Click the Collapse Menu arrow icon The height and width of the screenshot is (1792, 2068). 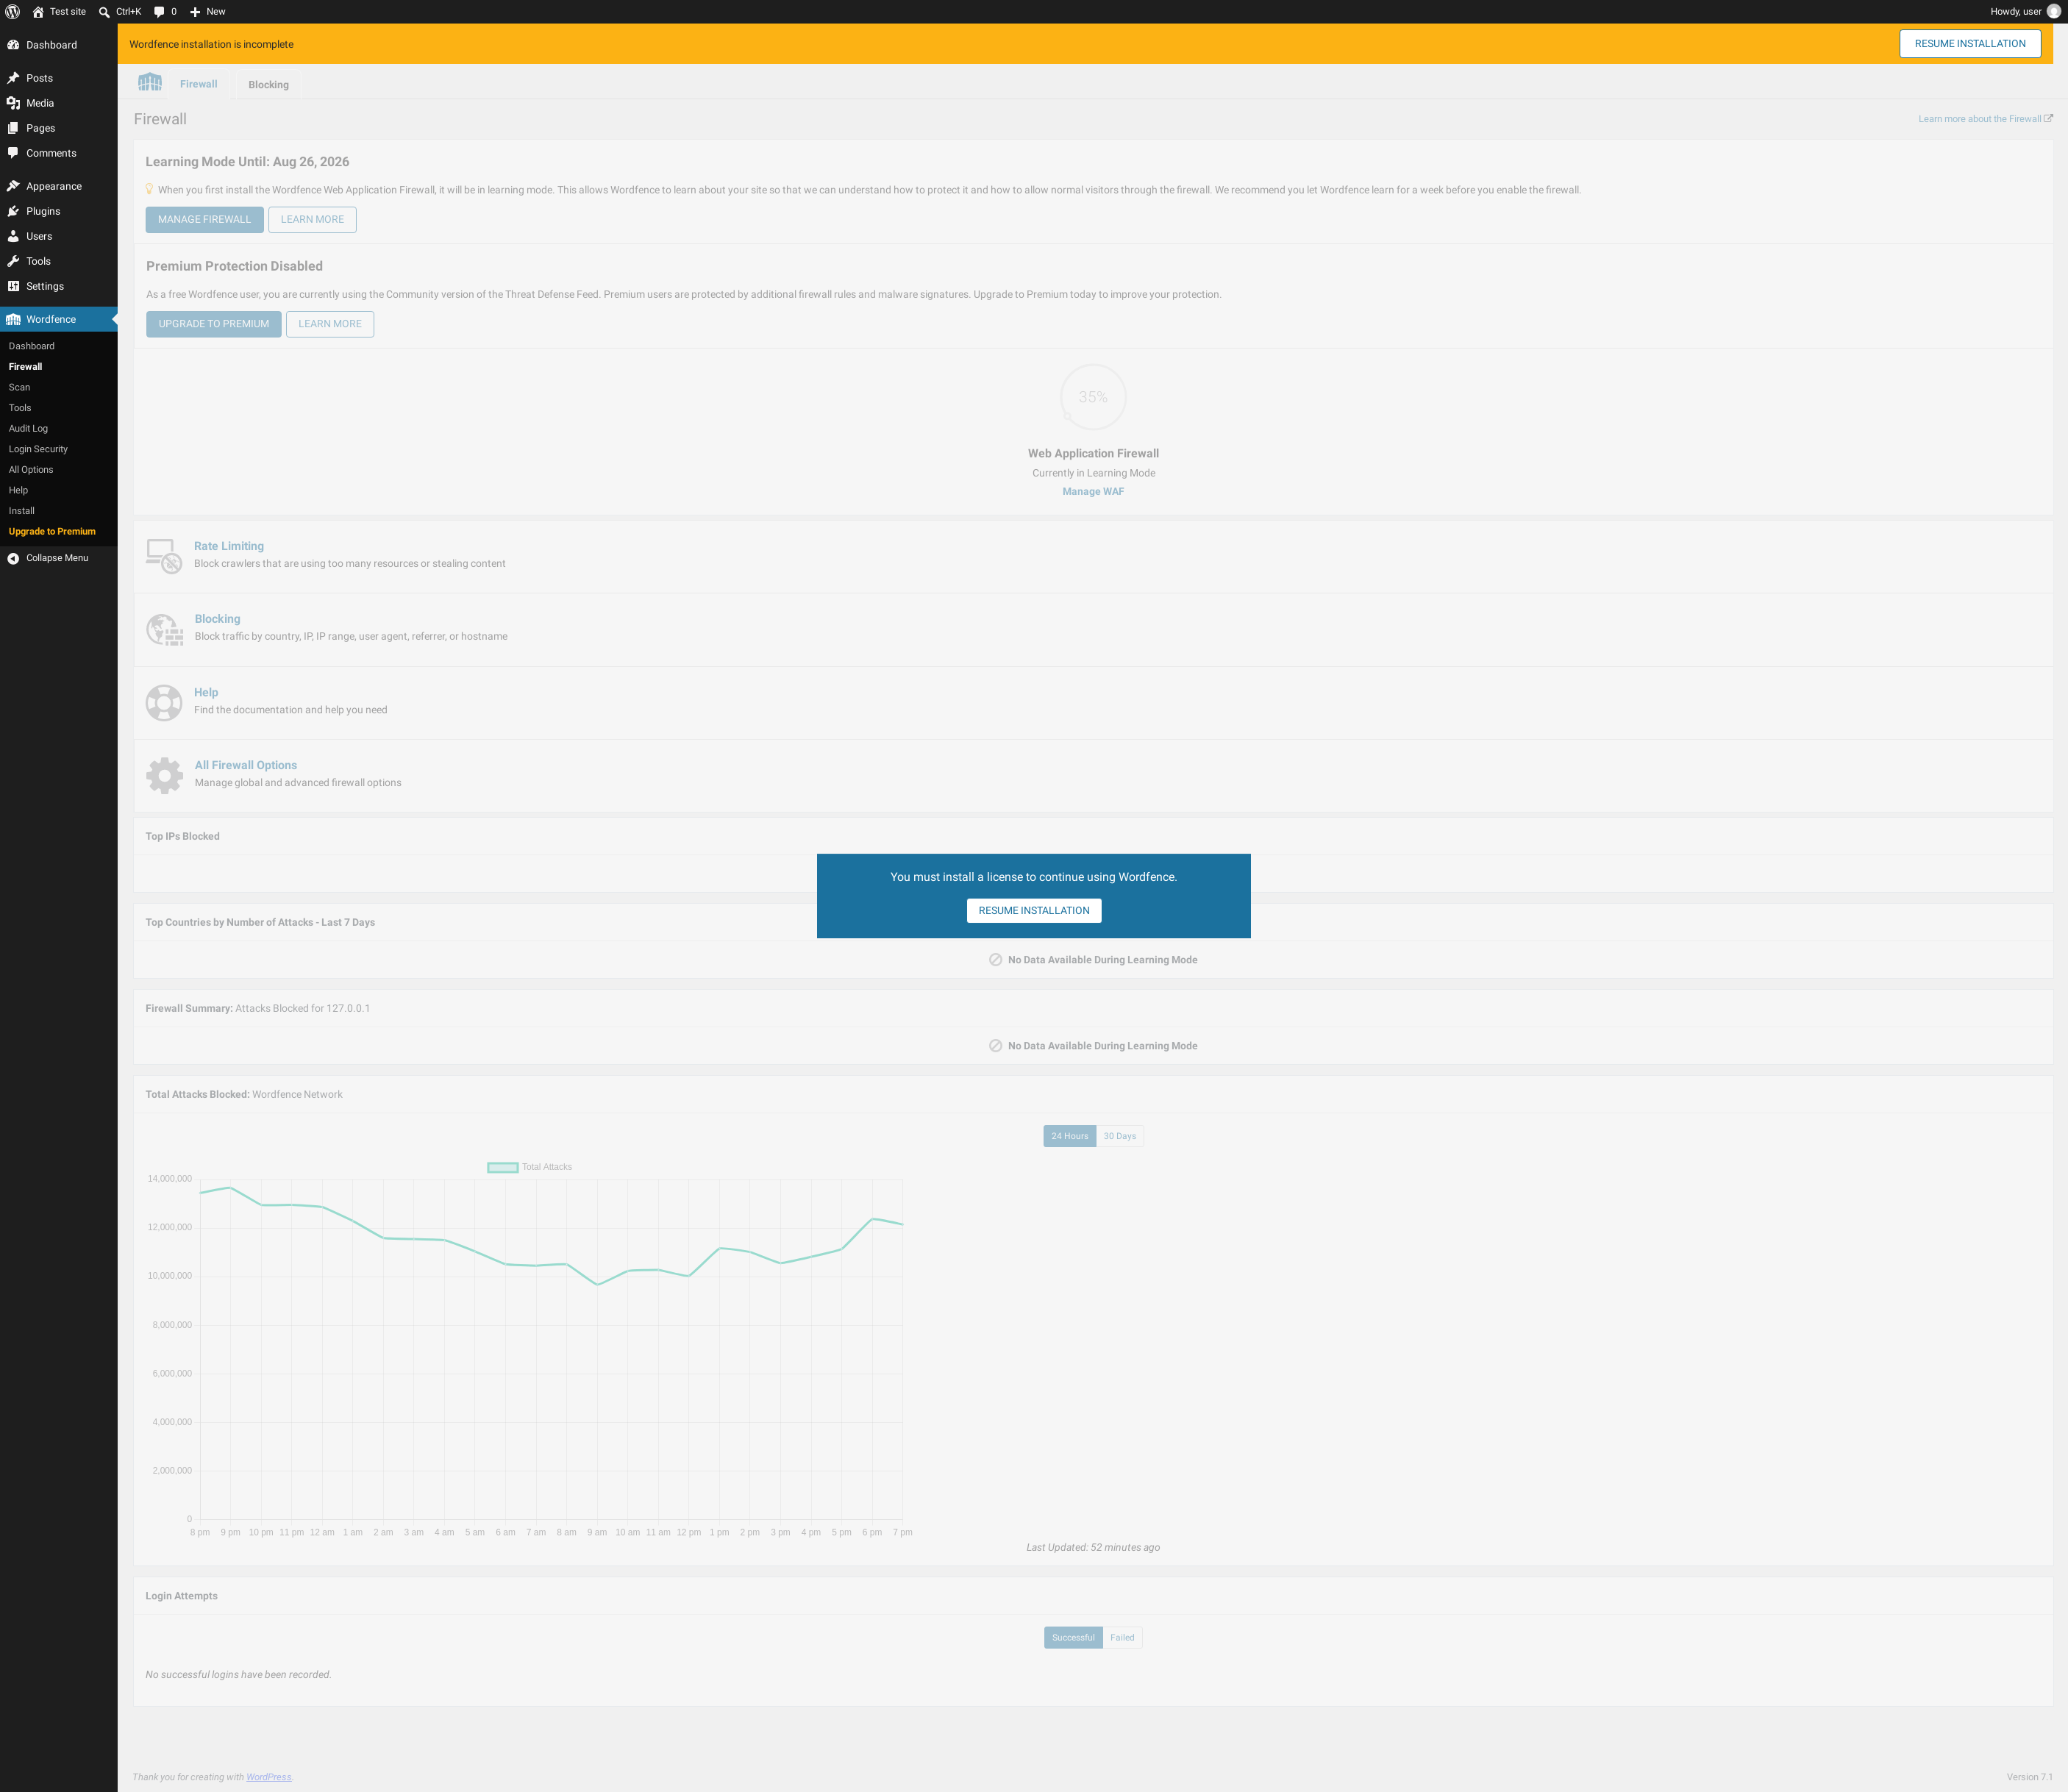(x=13, y=558)
